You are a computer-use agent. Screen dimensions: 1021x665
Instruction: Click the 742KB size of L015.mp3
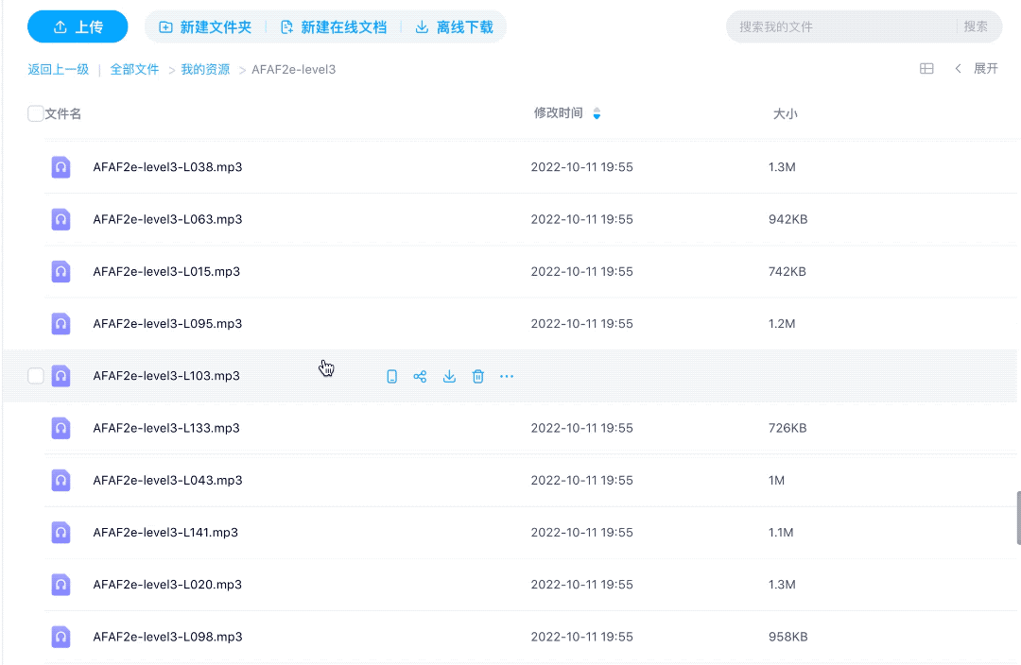coord(787,271)
